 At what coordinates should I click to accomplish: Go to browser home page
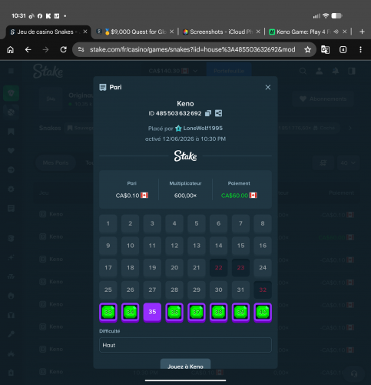11,49
